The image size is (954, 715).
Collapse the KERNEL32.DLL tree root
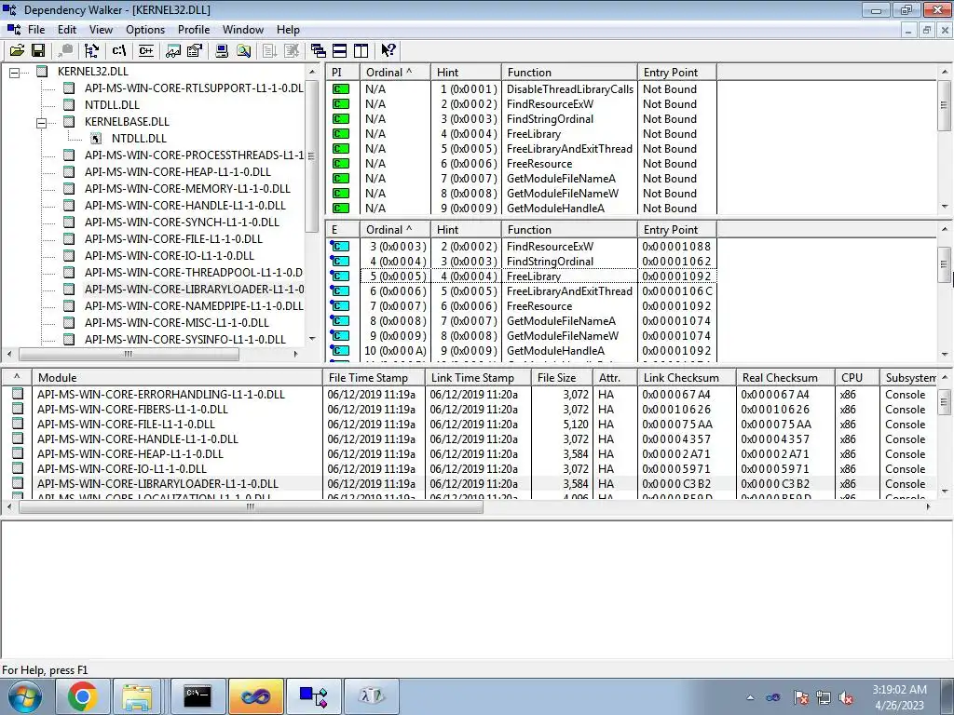click(x=15, y=72)
